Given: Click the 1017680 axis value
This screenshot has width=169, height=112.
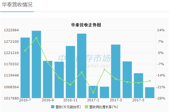Looking at the screenshot, I should tap(11, 98).
